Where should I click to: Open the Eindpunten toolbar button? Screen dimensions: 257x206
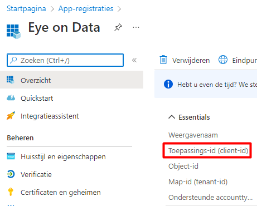(x=237, y=60)
